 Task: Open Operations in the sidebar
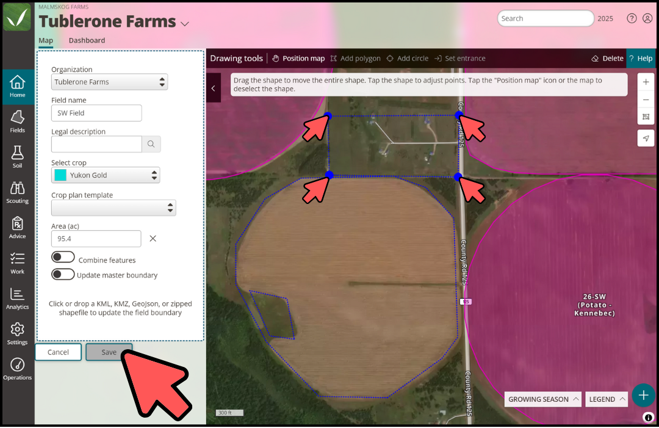pyautogui.click(x=17, y=369)
